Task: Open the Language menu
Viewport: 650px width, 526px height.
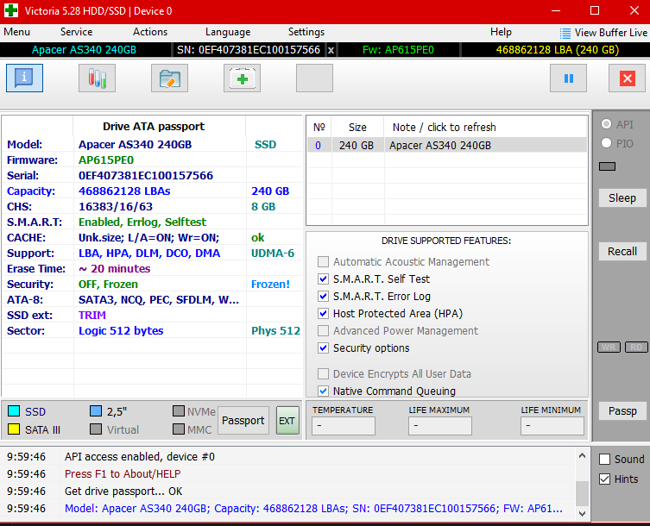Action: pos(228,32)
